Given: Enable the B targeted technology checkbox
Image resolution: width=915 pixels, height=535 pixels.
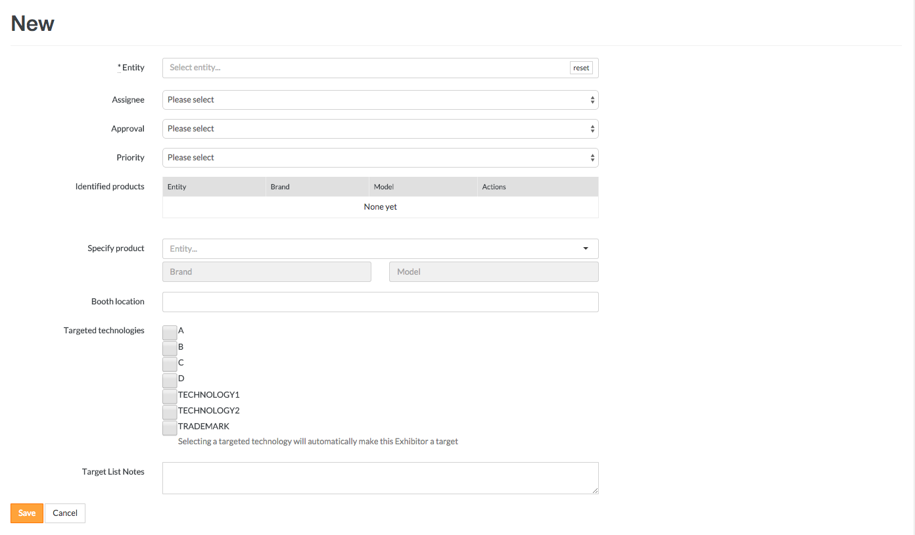Looking at the screenshot, I should (170, 348).
